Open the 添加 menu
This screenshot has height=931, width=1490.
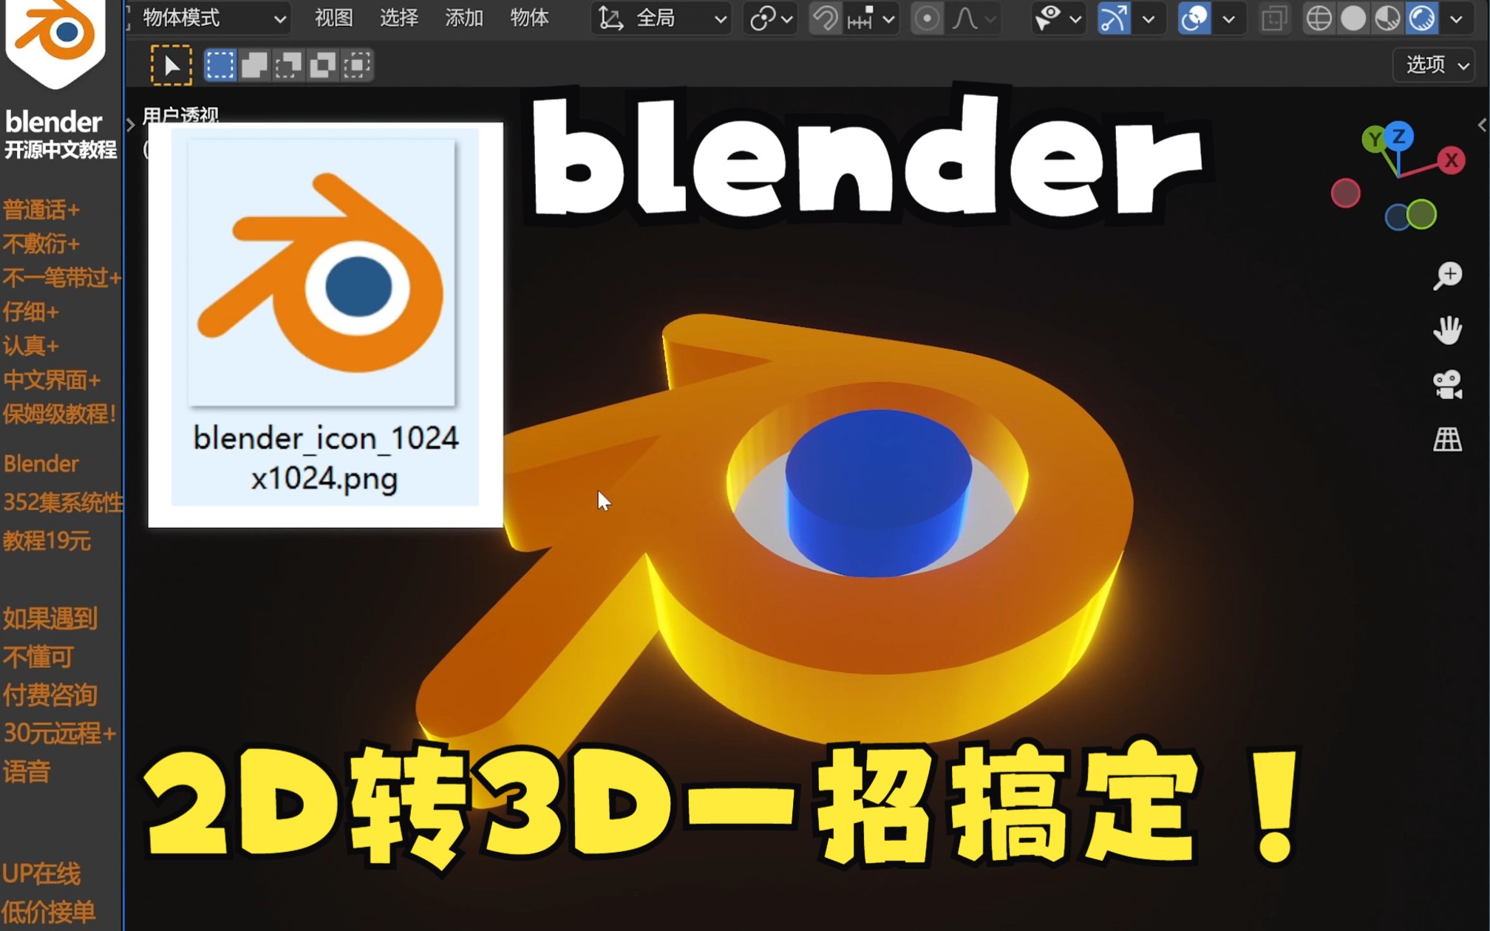coord(463,18)
